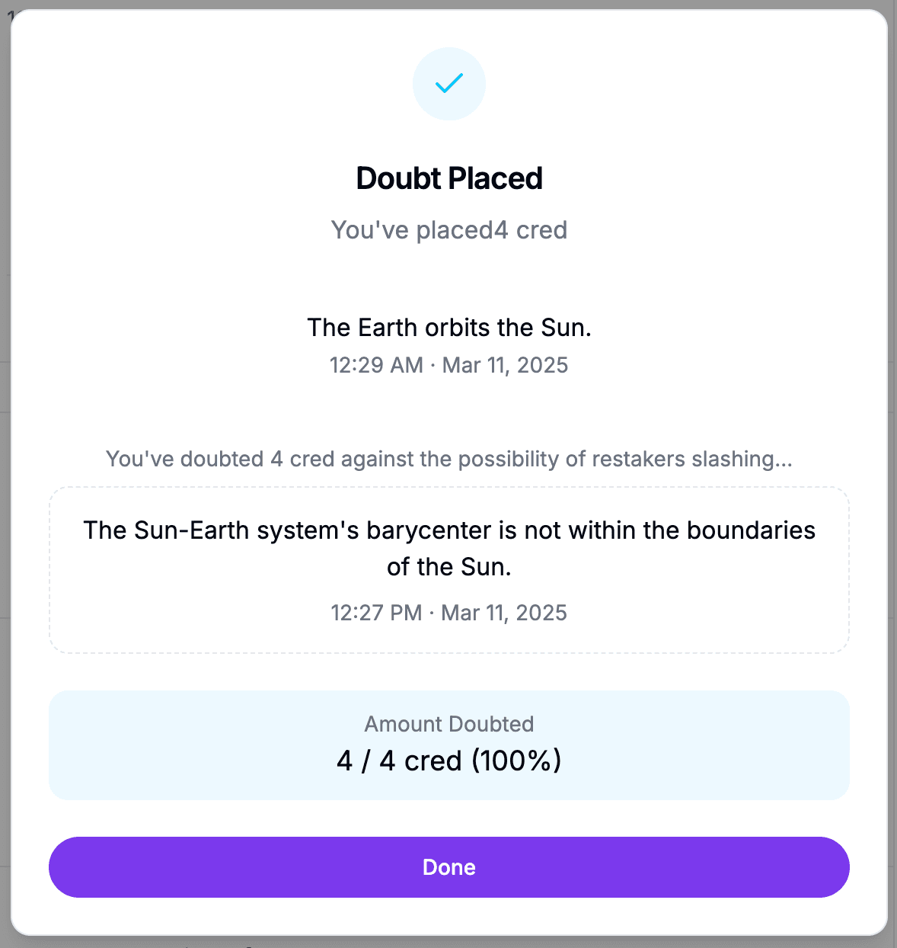897x948 pixels.
Task: Click the "(100%)" percentage text
Action: coord(516,761)
